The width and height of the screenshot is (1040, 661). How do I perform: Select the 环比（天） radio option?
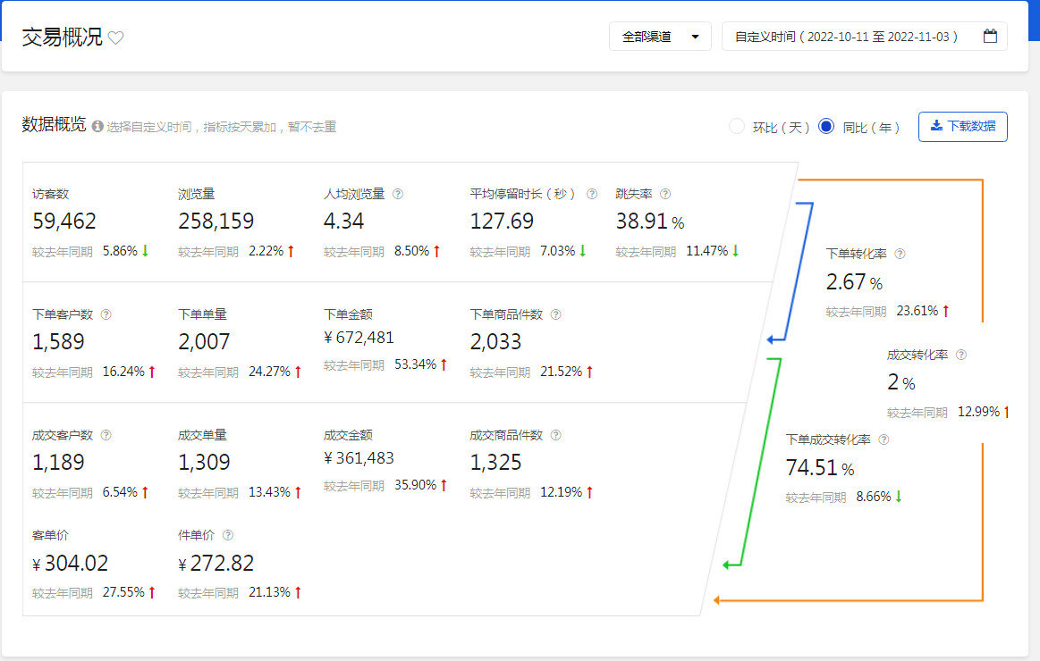coord(737,127)
